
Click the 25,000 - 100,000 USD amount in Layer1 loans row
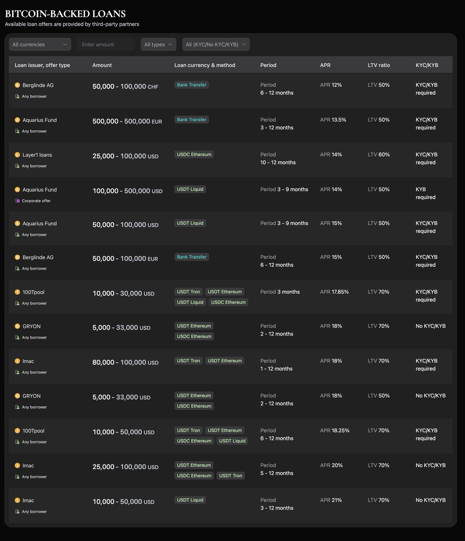(125, 156)
